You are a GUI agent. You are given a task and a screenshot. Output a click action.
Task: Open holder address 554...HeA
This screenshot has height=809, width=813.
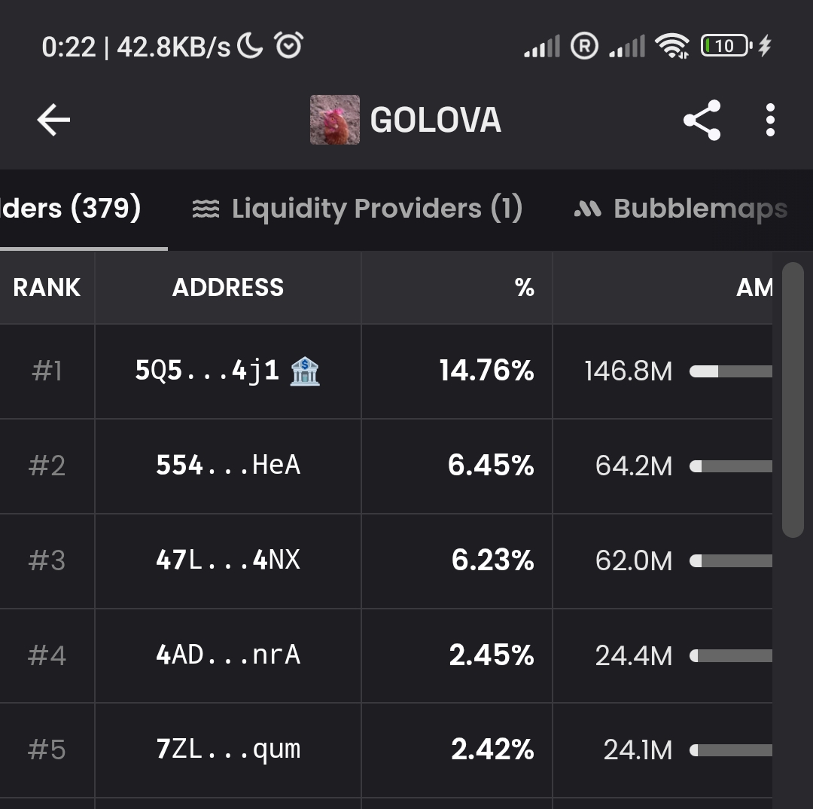[x=228, y=466]
